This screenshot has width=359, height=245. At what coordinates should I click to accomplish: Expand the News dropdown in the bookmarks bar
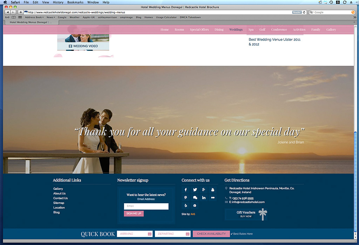pyautogui.click(x=51, y=17)
